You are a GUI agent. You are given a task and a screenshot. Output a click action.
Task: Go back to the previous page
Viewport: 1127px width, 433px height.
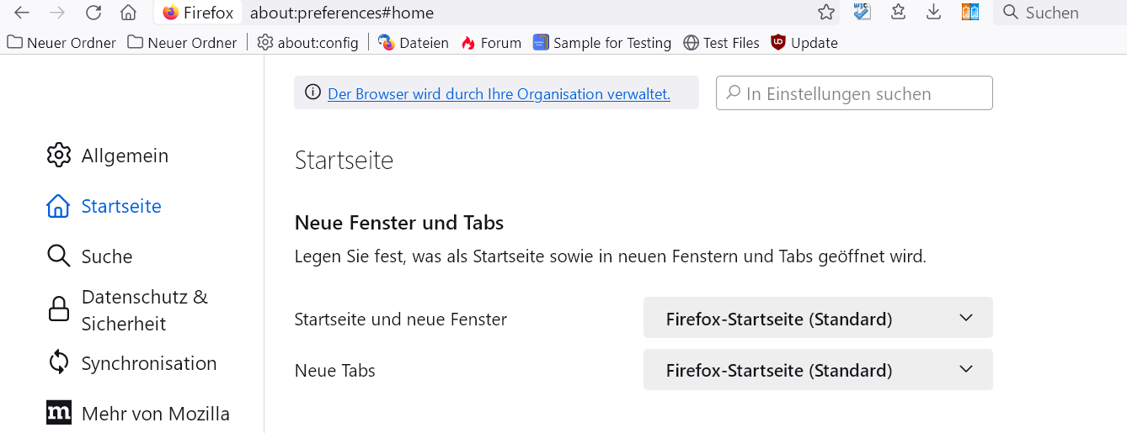click(22, 13)
